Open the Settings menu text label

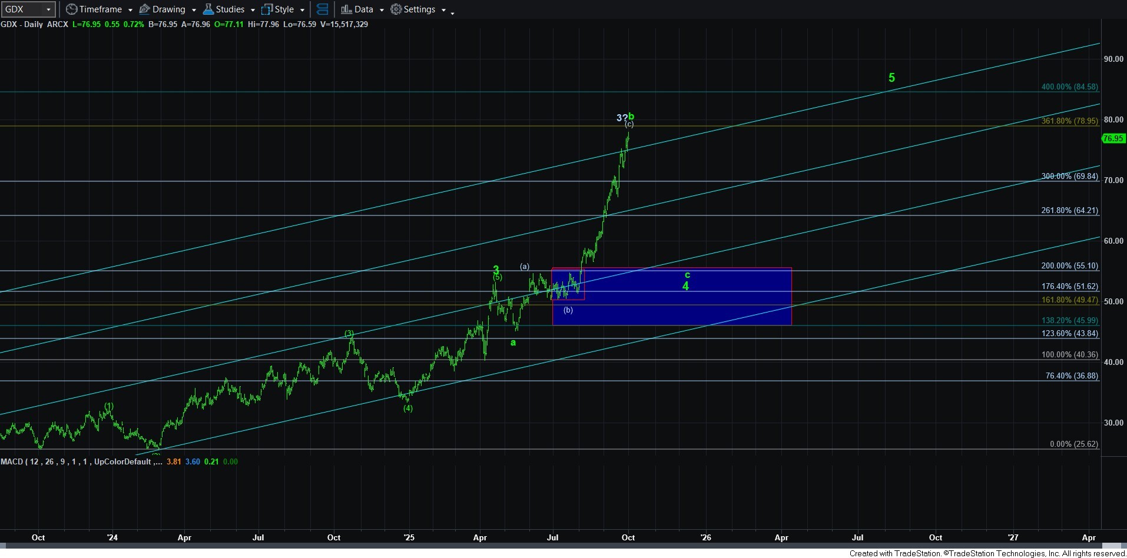[419, 9]
